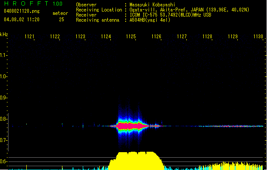Click the 0.6 kHz frequency tick label
The width and height of the screenshot is (267, 170).
click(3, 161)
